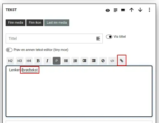Image resolution: width=159 pixels, height=123 pixels.
Task: Apply italic formatting with I button
Action: coord(47,61)
